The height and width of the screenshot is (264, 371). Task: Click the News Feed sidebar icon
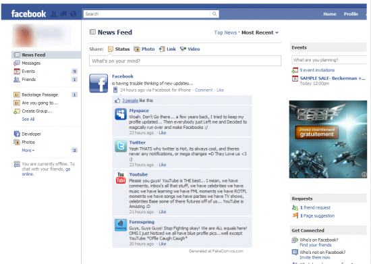click(x=17, y=55)
